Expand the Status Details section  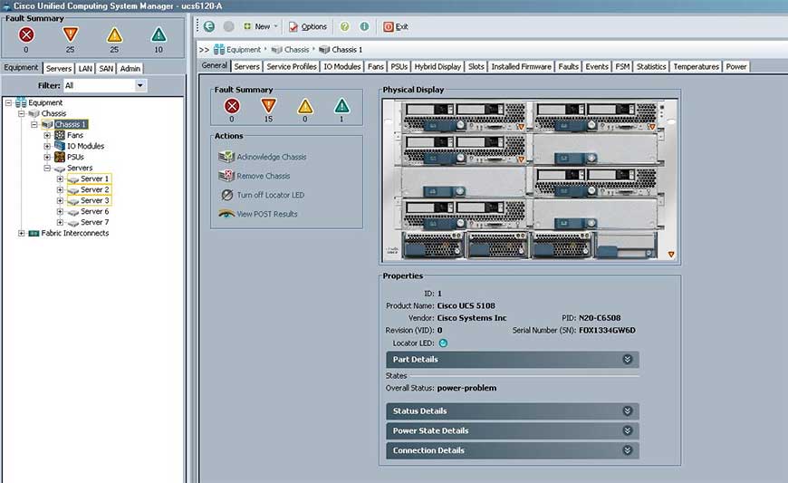[x=513, y=411]
